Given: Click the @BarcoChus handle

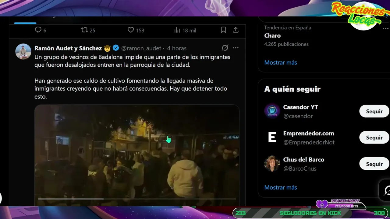Looking at the screenshot, I should [x=300, y=169].
